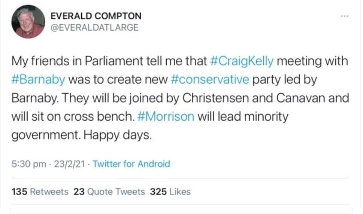Open the #Morrison hashtag
Image resolution: width=363 pixels, height=214 pixels.
point(166,117)
